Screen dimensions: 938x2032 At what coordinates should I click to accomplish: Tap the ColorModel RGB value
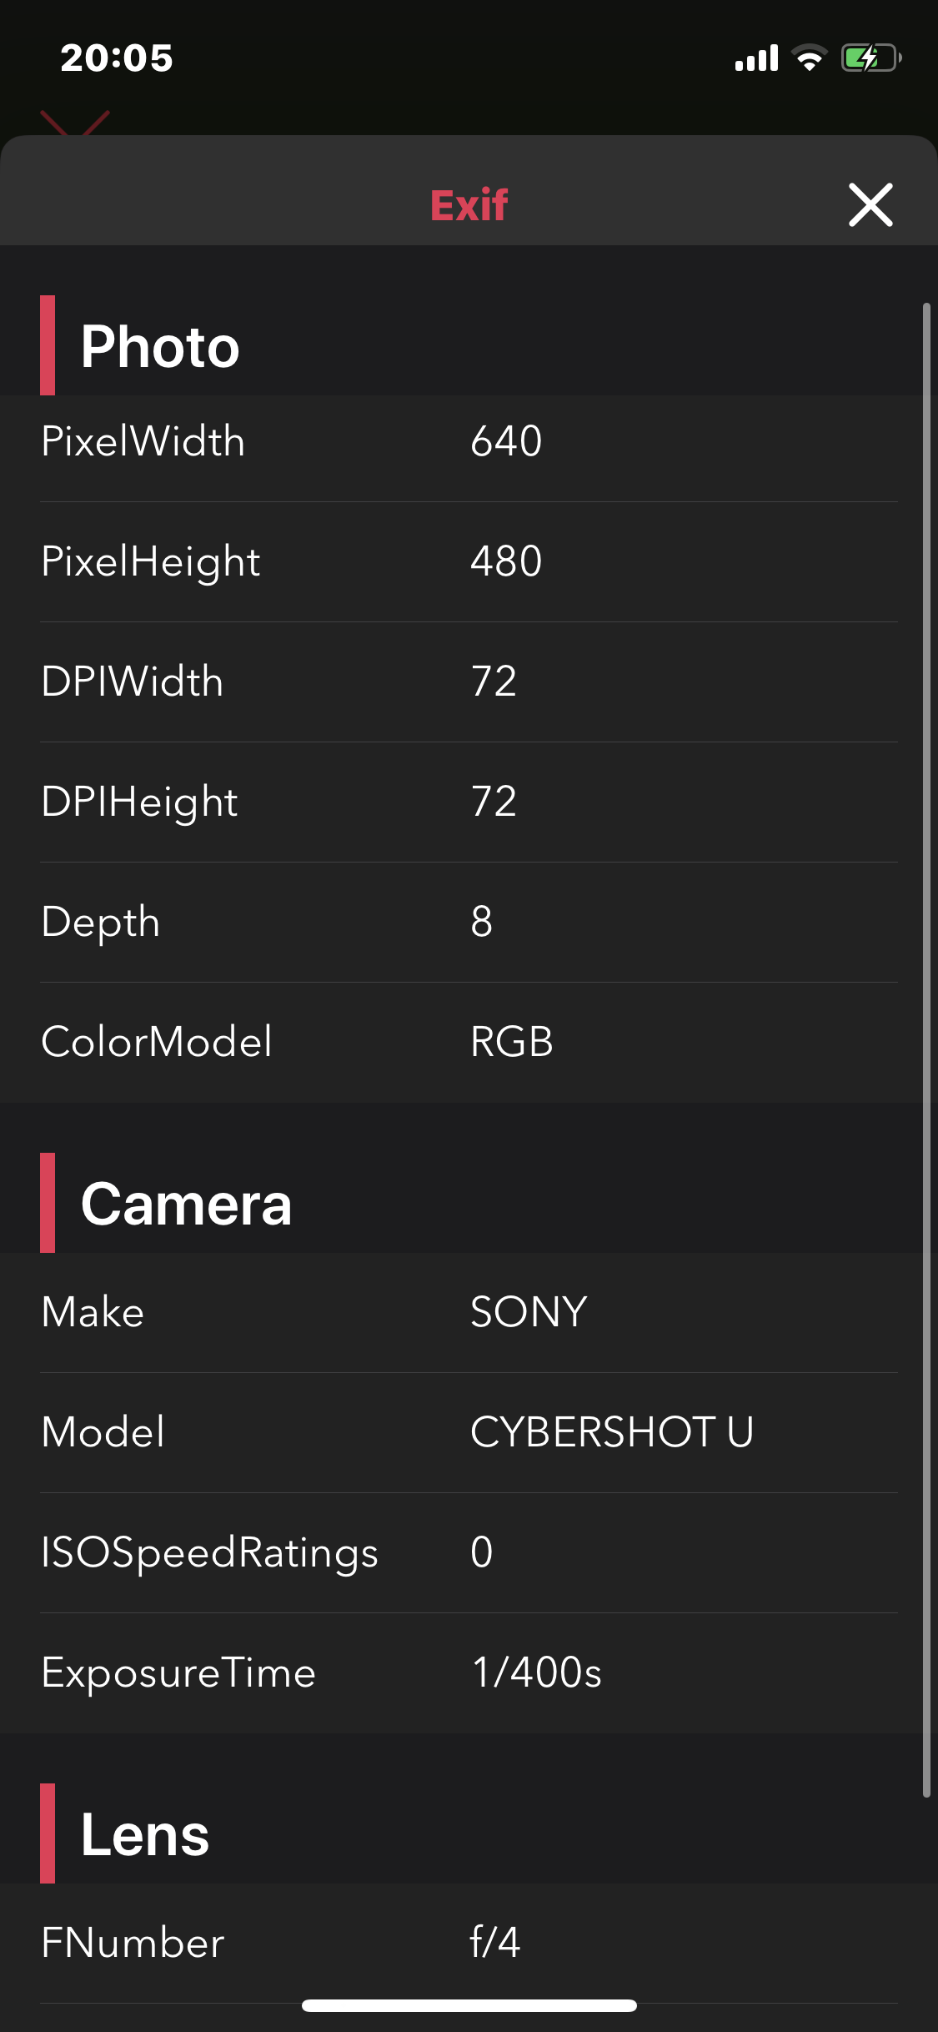512,1042
